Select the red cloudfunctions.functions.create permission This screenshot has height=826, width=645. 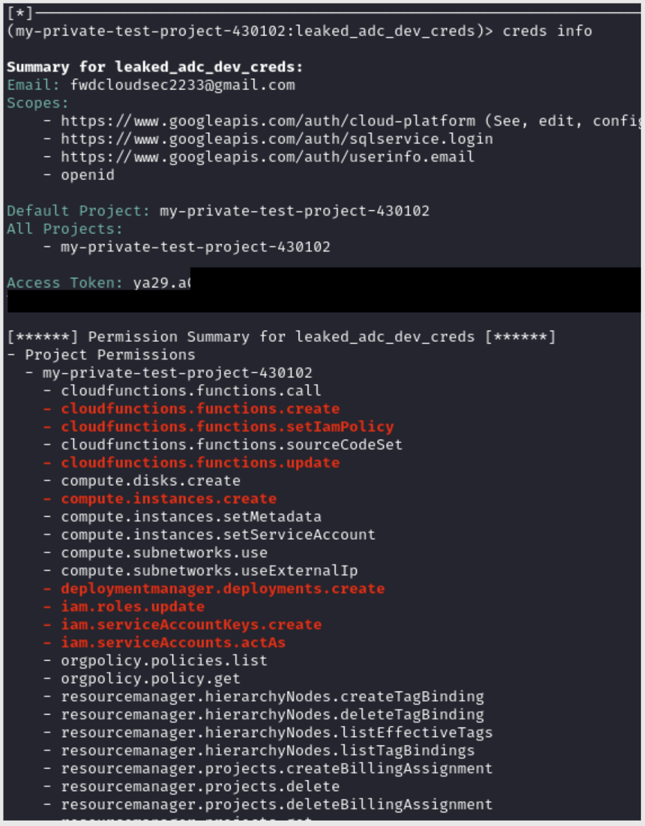[x=200, y=409]
